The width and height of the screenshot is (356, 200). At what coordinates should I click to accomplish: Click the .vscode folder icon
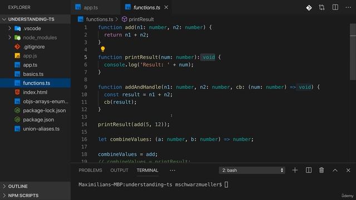pyautogui.click(x=17, y=28)
